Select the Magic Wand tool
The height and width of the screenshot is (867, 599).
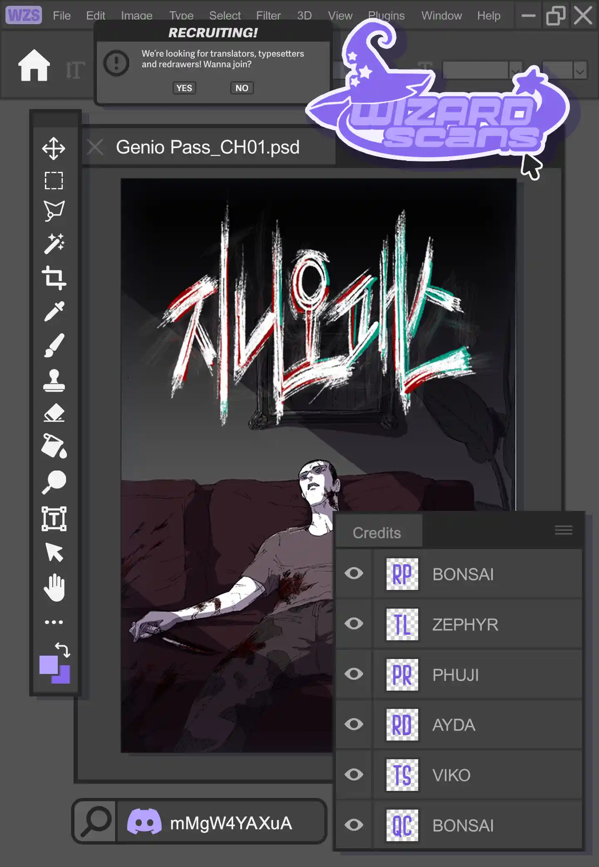click(54, 244)
